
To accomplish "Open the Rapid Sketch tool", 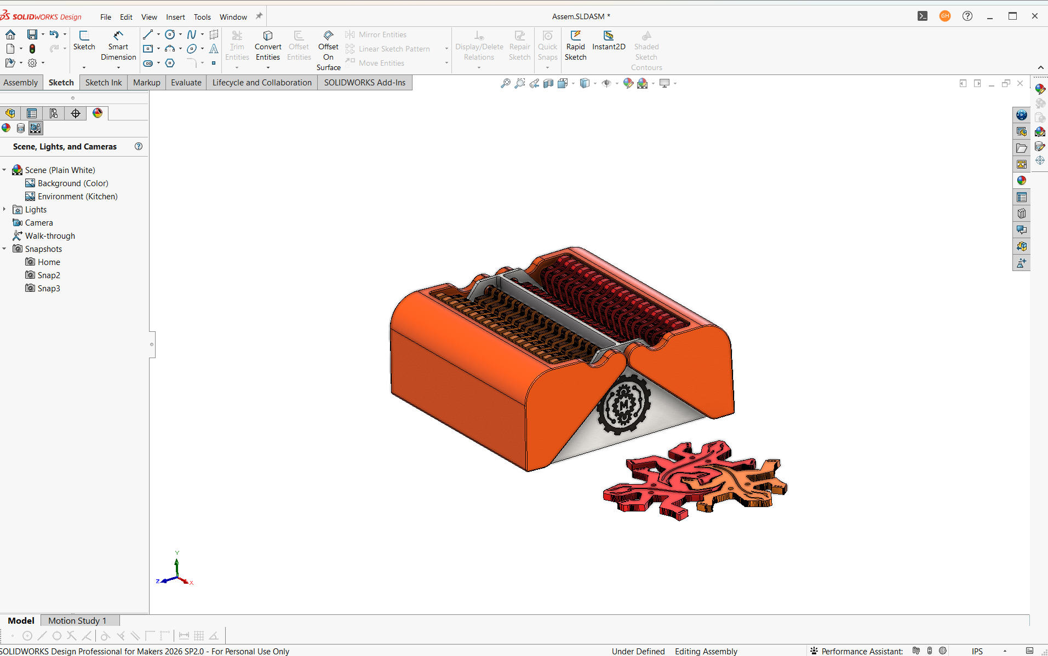I will 575,46.
